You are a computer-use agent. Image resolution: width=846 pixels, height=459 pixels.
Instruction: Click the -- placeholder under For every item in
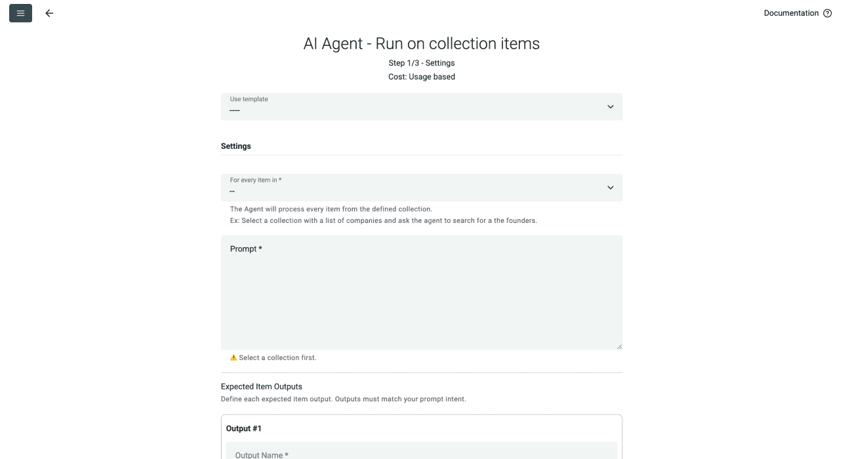232,191
